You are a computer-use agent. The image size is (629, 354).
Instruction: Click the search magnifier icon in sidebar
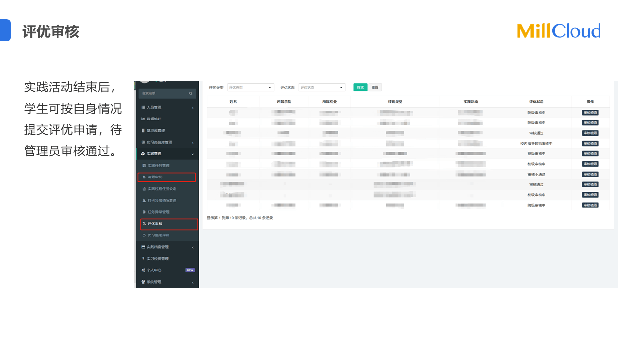(x=191, y=93)
